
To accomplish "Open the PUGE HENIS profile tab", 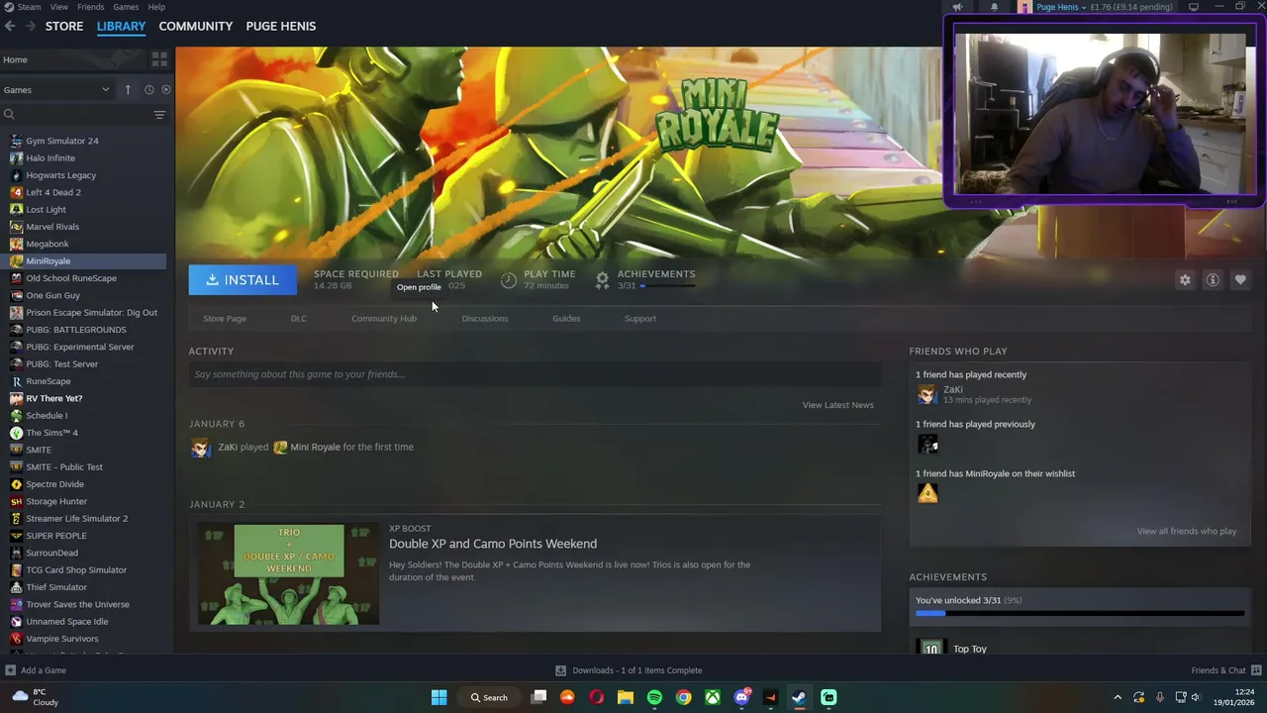I will 281,26.
